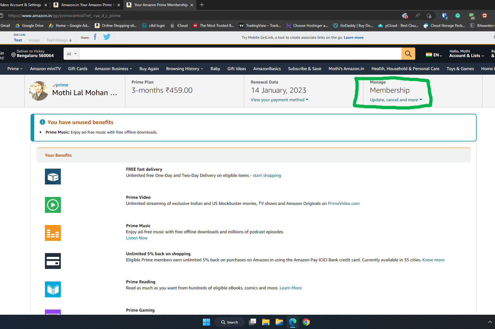Open Health, Household & Personal Care
This screenshot has width=495, height=329.
tap(405, 69)
